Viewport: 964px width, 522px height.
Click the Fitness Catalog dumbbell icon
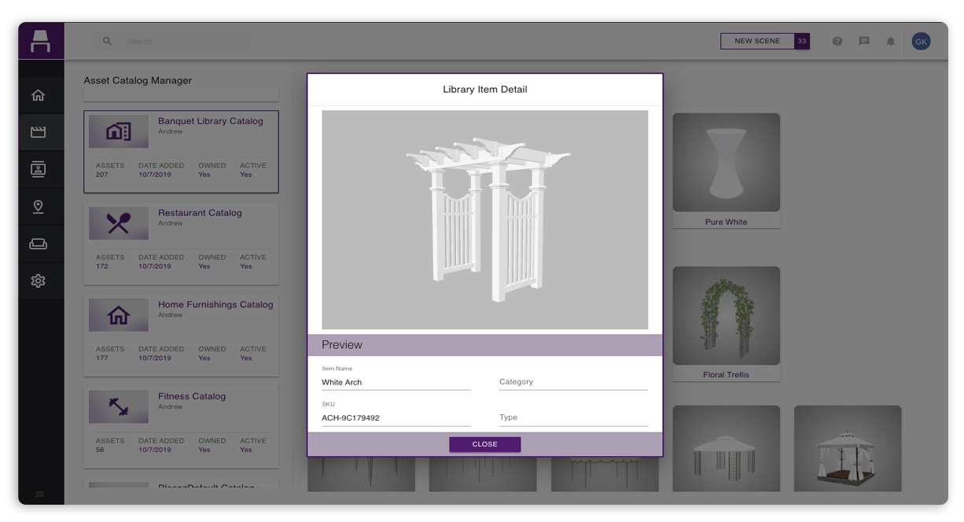[118, 407]
